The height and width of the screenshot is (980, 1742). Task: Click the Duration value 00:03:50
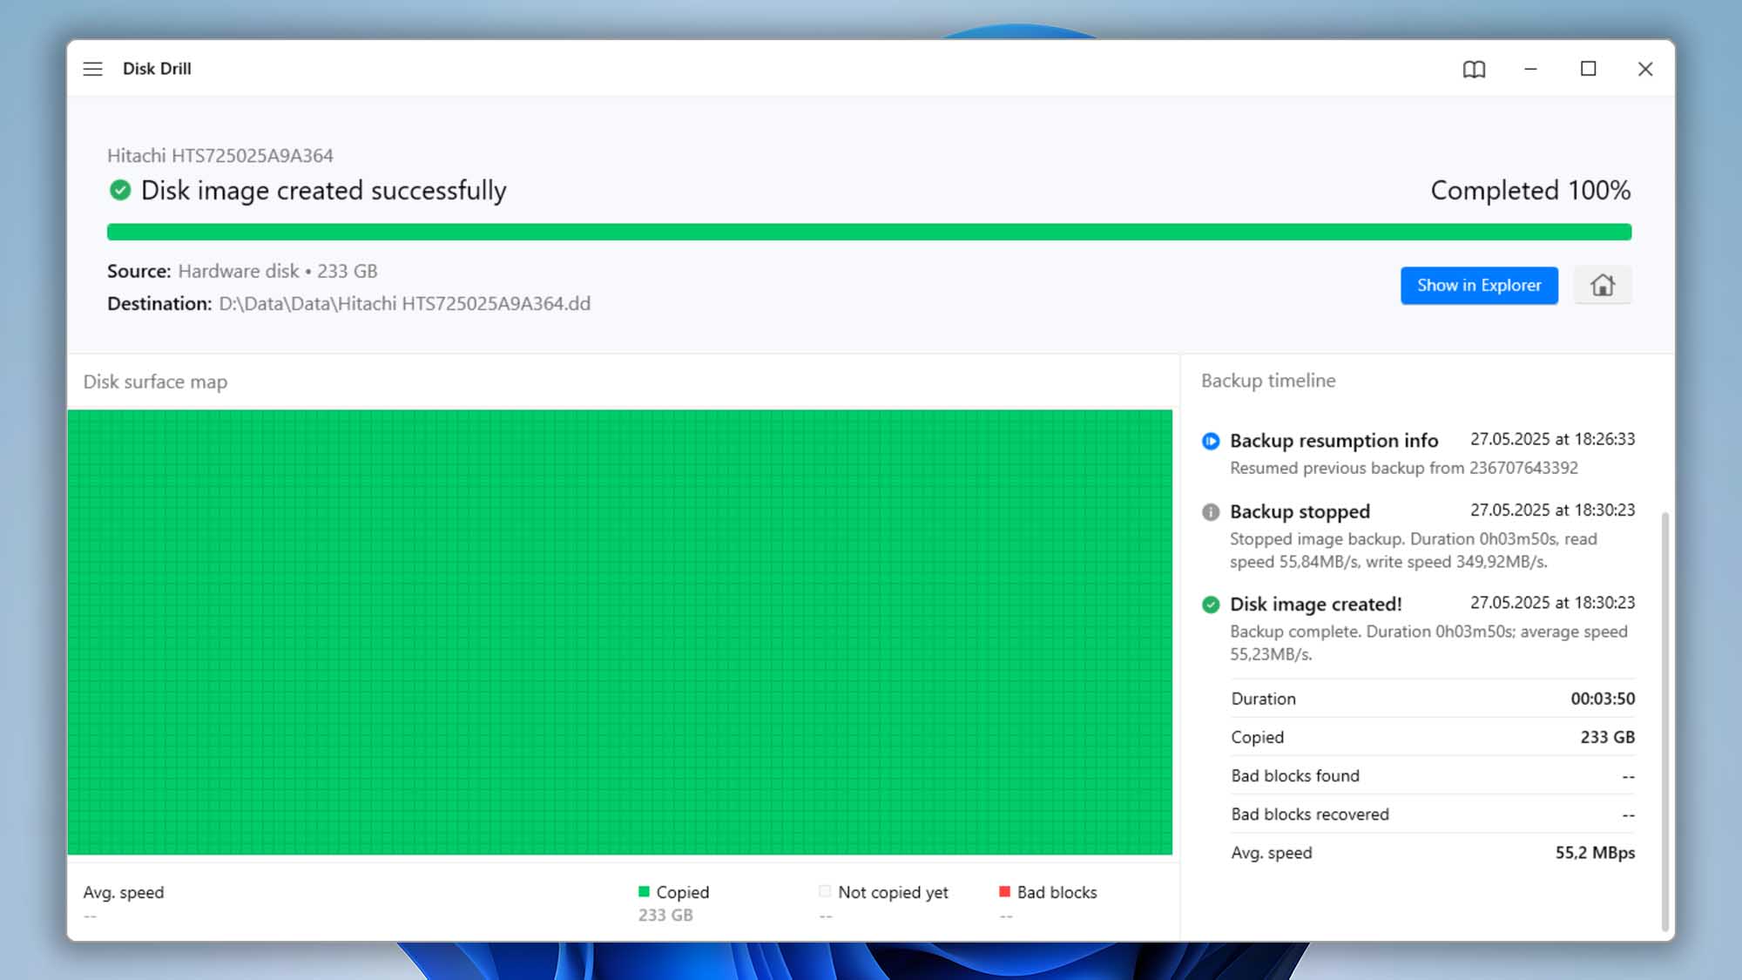click(1603, 699)
